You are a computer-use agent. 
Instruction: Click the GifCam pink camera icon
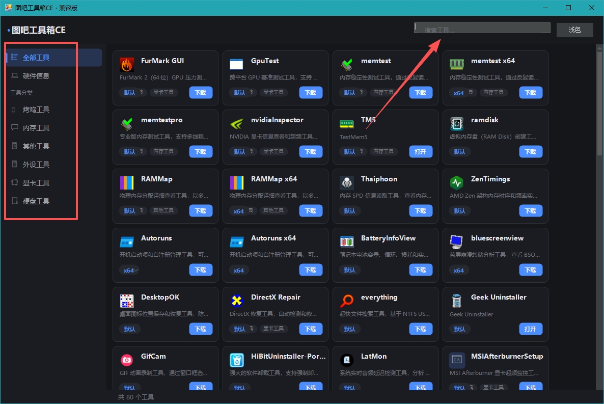pos(127,360)
